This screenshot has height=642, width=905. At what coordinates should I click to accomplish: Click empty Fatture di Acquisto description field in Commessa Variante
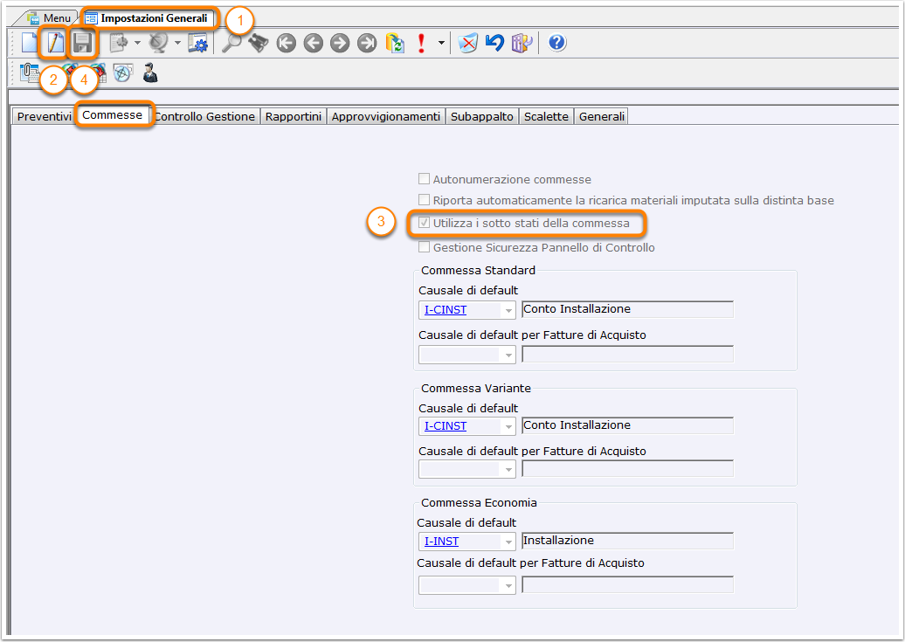tap(627, 469)
